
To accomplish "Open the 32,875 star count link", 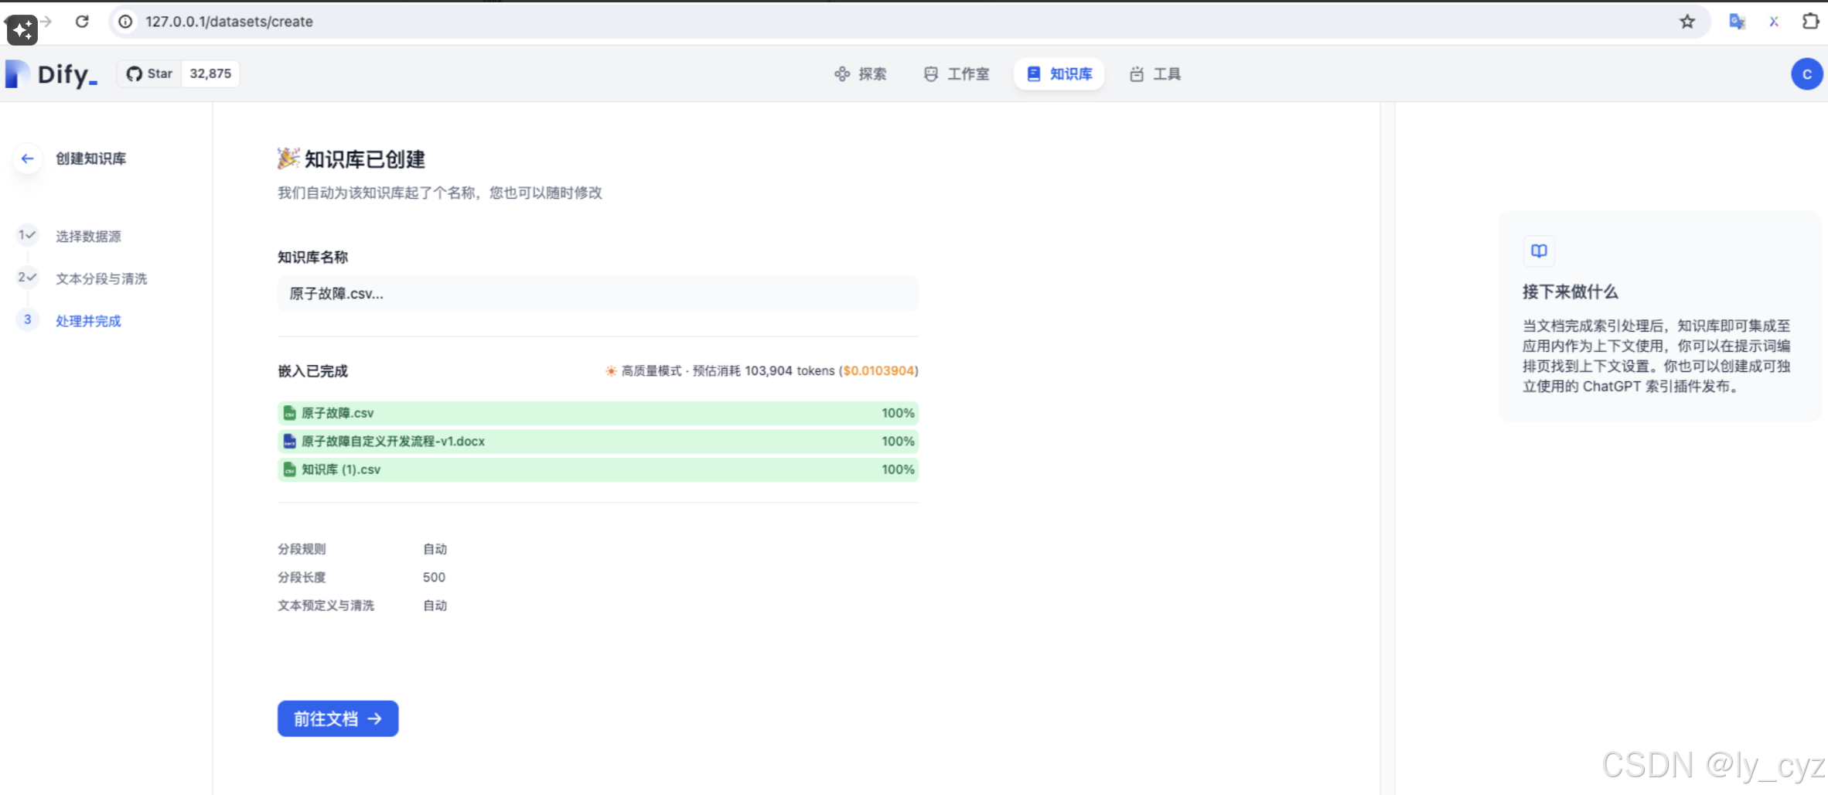I will (210, 73).
